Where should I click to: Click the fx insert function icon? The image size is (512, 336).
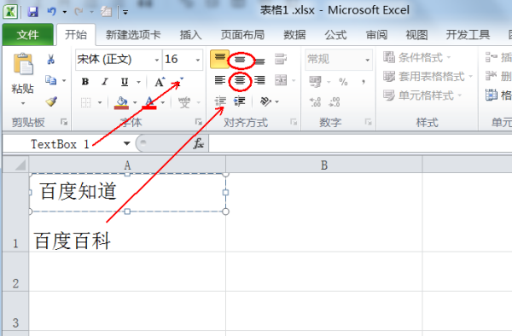[199, 143]
